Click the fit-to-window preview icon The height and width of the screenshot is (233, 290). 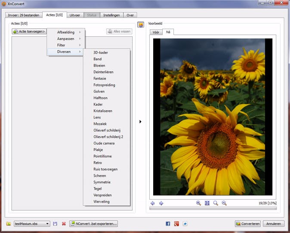(207, 203)
